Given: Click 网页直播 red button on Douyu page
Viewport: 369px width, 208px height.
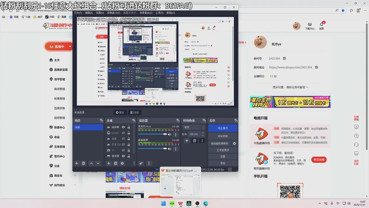Looking at the screenshot, I should click(x=319, y=159).
